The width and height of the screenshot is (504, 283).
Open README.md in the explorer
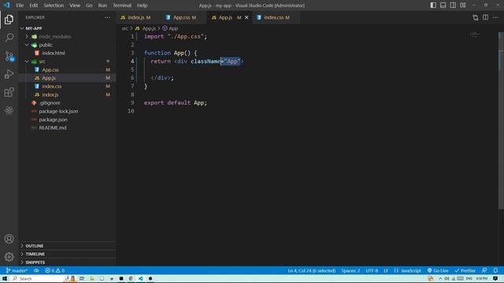(53, 127)
